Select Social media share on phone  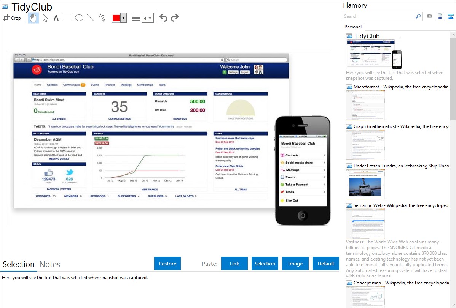303,163
